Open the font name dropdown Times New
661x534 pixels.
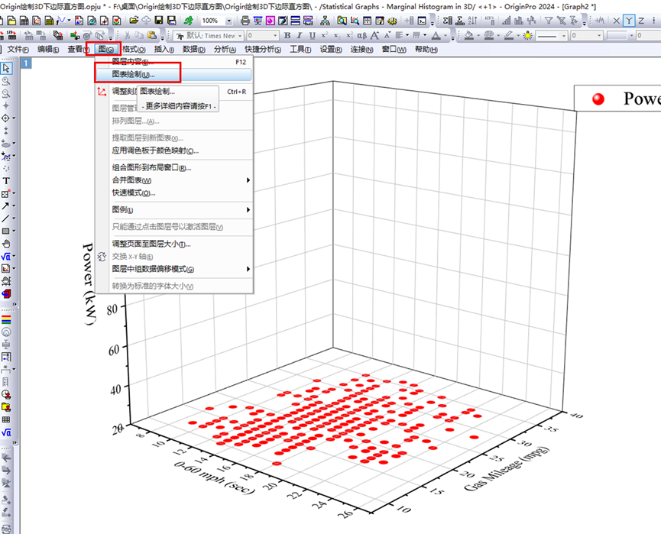[x=240, y=35]
